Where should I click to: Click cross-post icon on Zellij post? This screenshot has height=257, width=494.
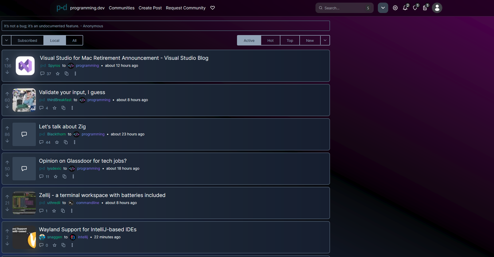[x=63, y=211]
